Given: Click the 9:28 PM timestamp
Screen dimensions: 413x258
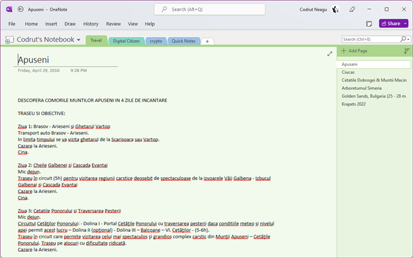Looking at the screenshot, I should pos(79,71).
